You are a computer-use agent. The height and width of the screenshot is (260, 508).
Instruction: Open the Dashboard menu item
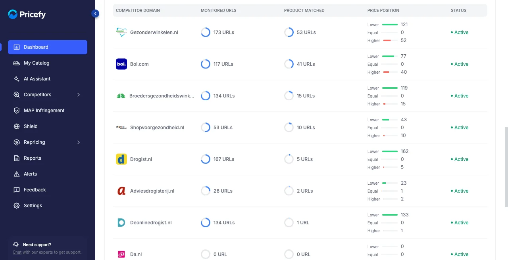[48, 47]
